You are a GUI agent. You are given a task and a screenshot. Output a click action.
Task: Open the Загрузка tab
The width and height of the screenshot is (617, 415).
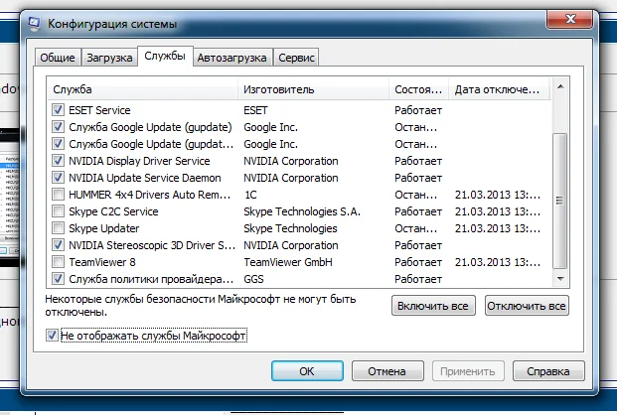[x=109, y=58]
